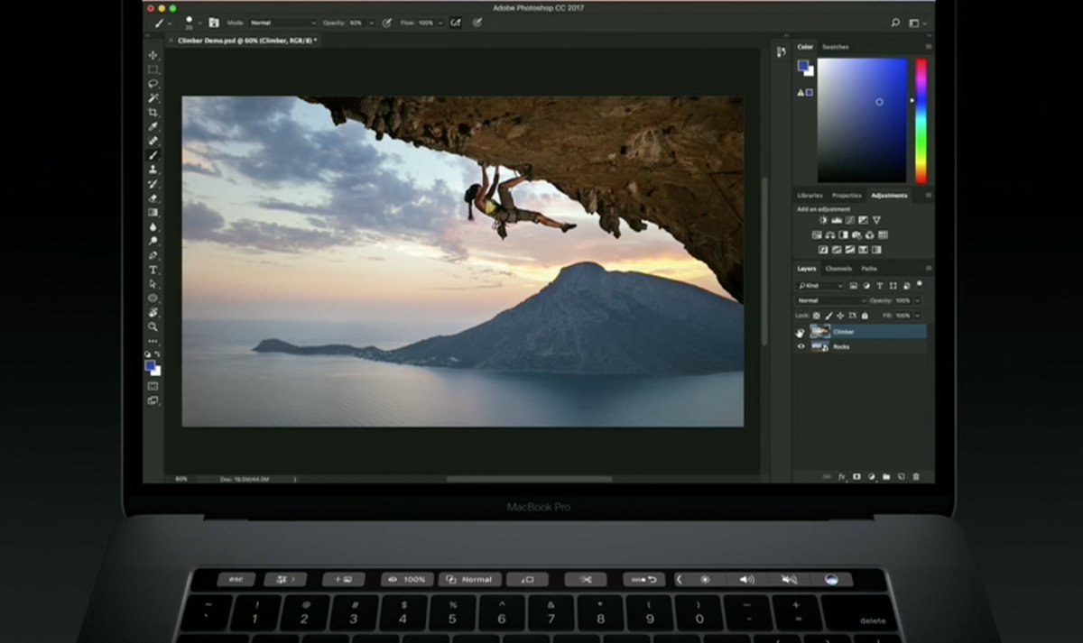Select the Eraser tool
Viewport: 1083px width, 643px height.
point(153,197)
